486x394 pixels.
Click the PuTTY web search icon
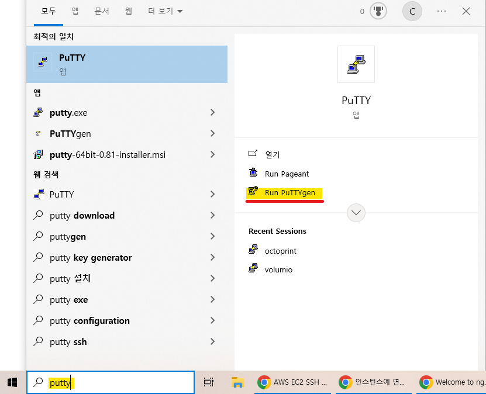pos(39,194)
